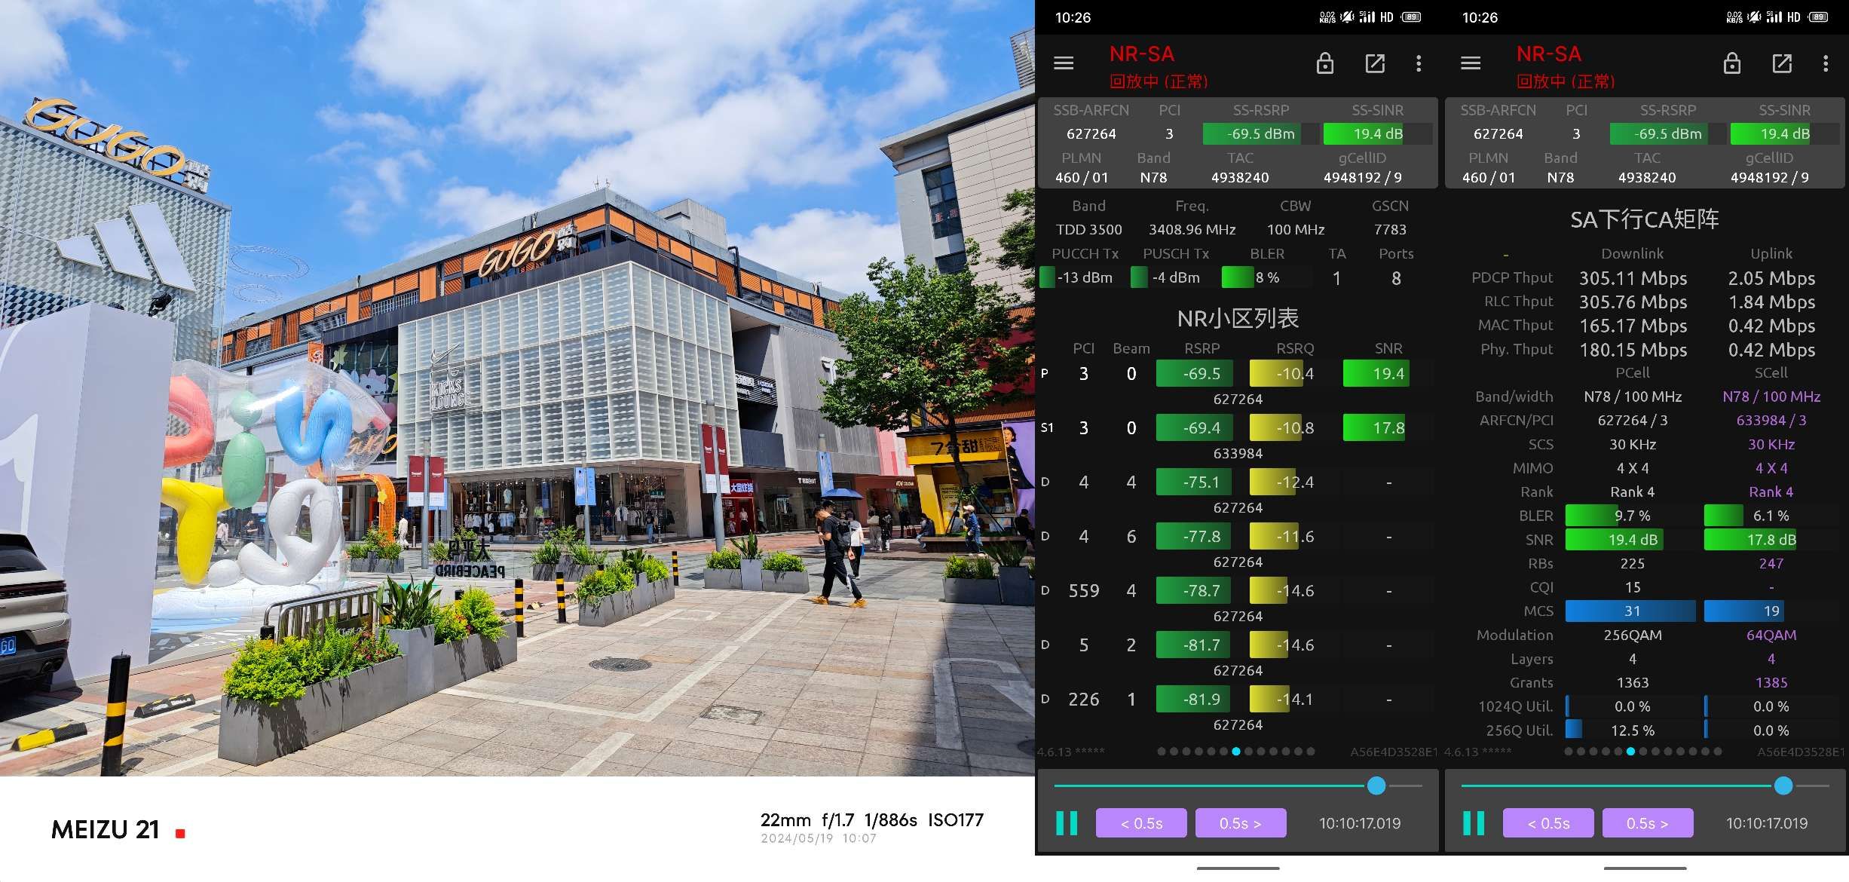This screenshot has width=1849, height=882.
Task: Tap PUSCH Tx -4 dBm value
Action: 1175,277
